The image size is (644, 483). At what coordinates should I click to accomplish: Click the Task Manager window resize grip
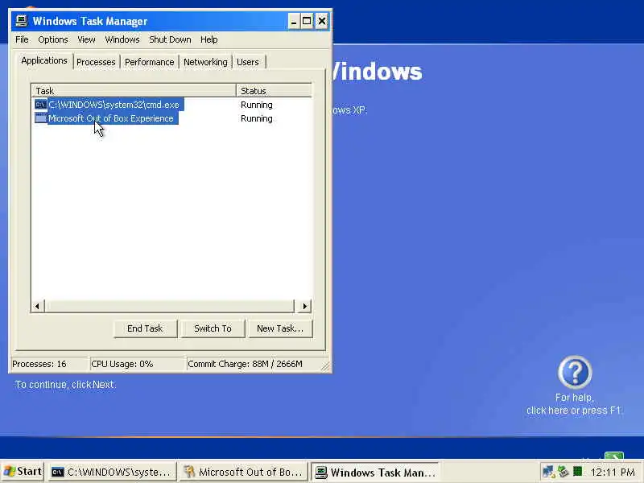[x=326, y=366]
